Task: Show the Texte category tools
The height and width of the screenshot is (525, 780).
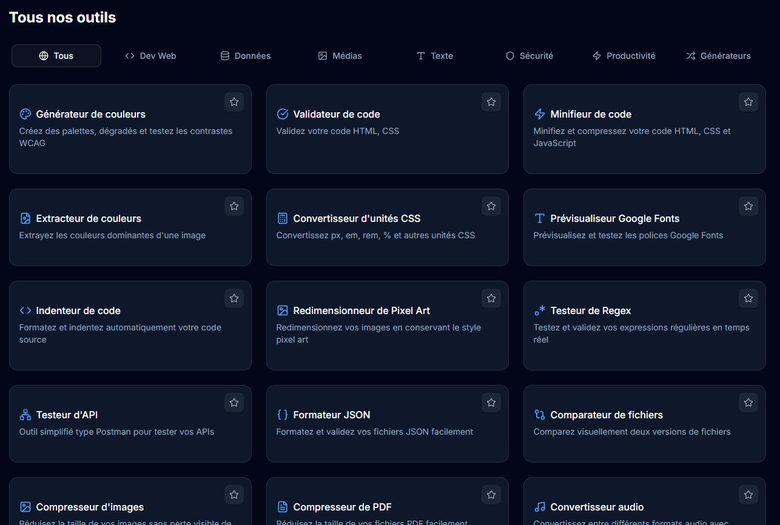Action: pyautogui.click(x=434, y=56)
